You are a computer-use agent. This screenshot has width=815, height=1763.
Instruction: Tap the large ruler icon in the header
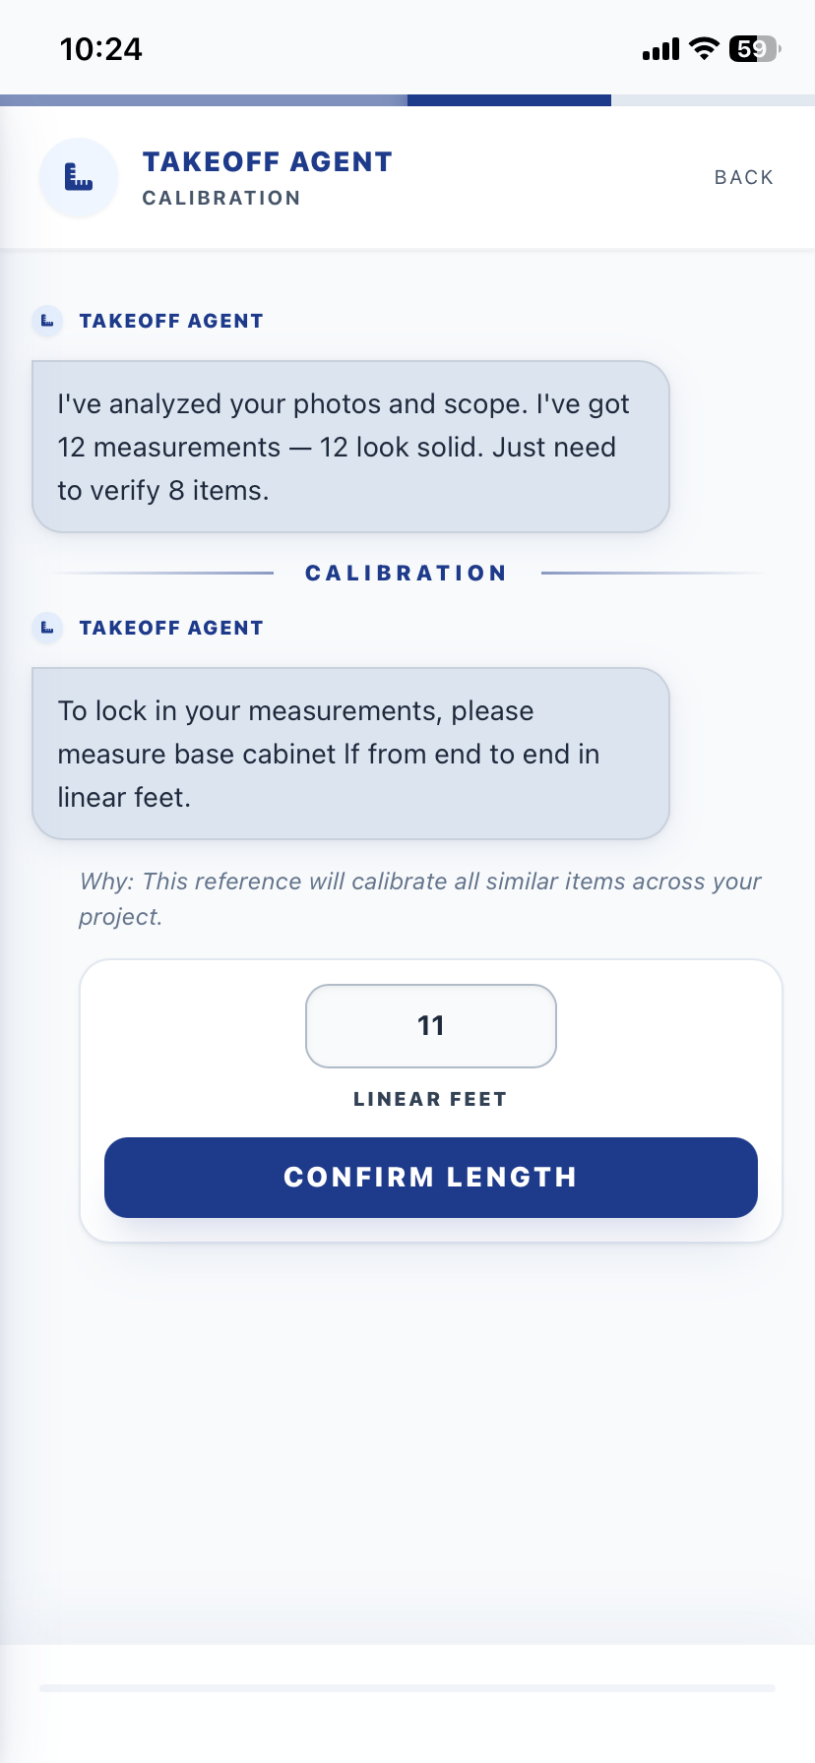[79, 178]
